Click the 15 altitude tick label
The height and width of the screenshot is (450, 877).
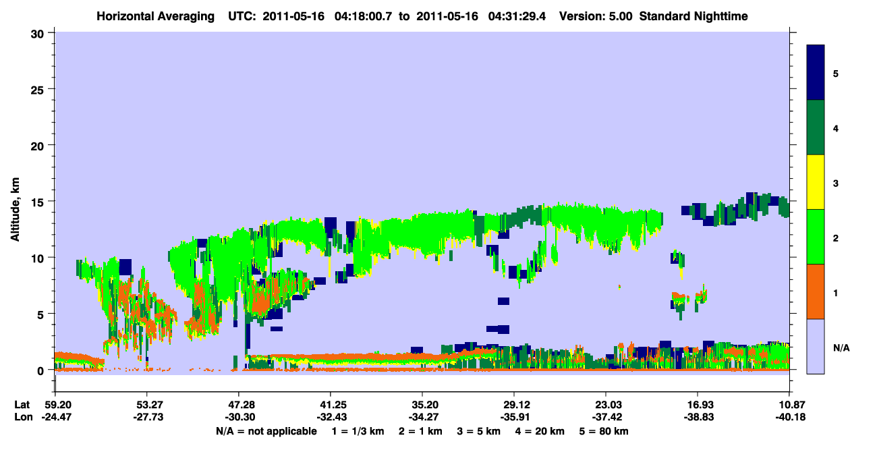(39, 202)
